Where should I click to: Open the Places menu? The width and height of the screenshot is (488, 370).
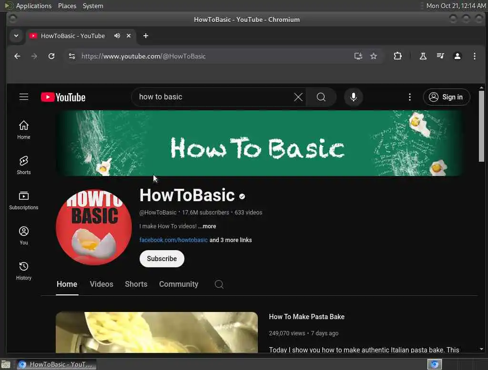(x=67, y=6)
